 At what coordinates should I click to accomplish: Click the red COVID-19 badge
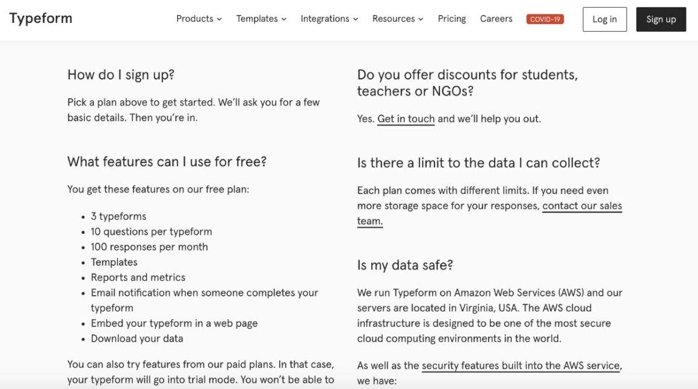click(545, 19)
